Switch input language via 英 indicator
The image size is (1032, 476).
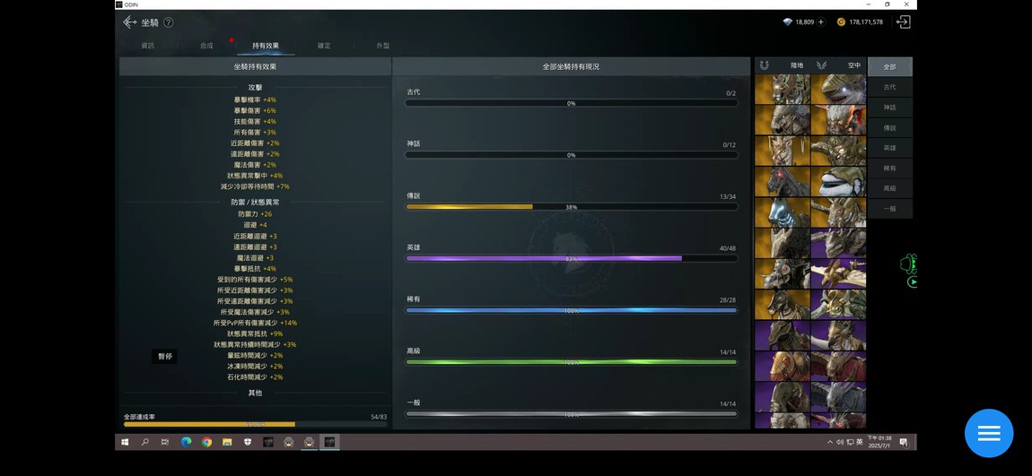click(x=860, y=442)
